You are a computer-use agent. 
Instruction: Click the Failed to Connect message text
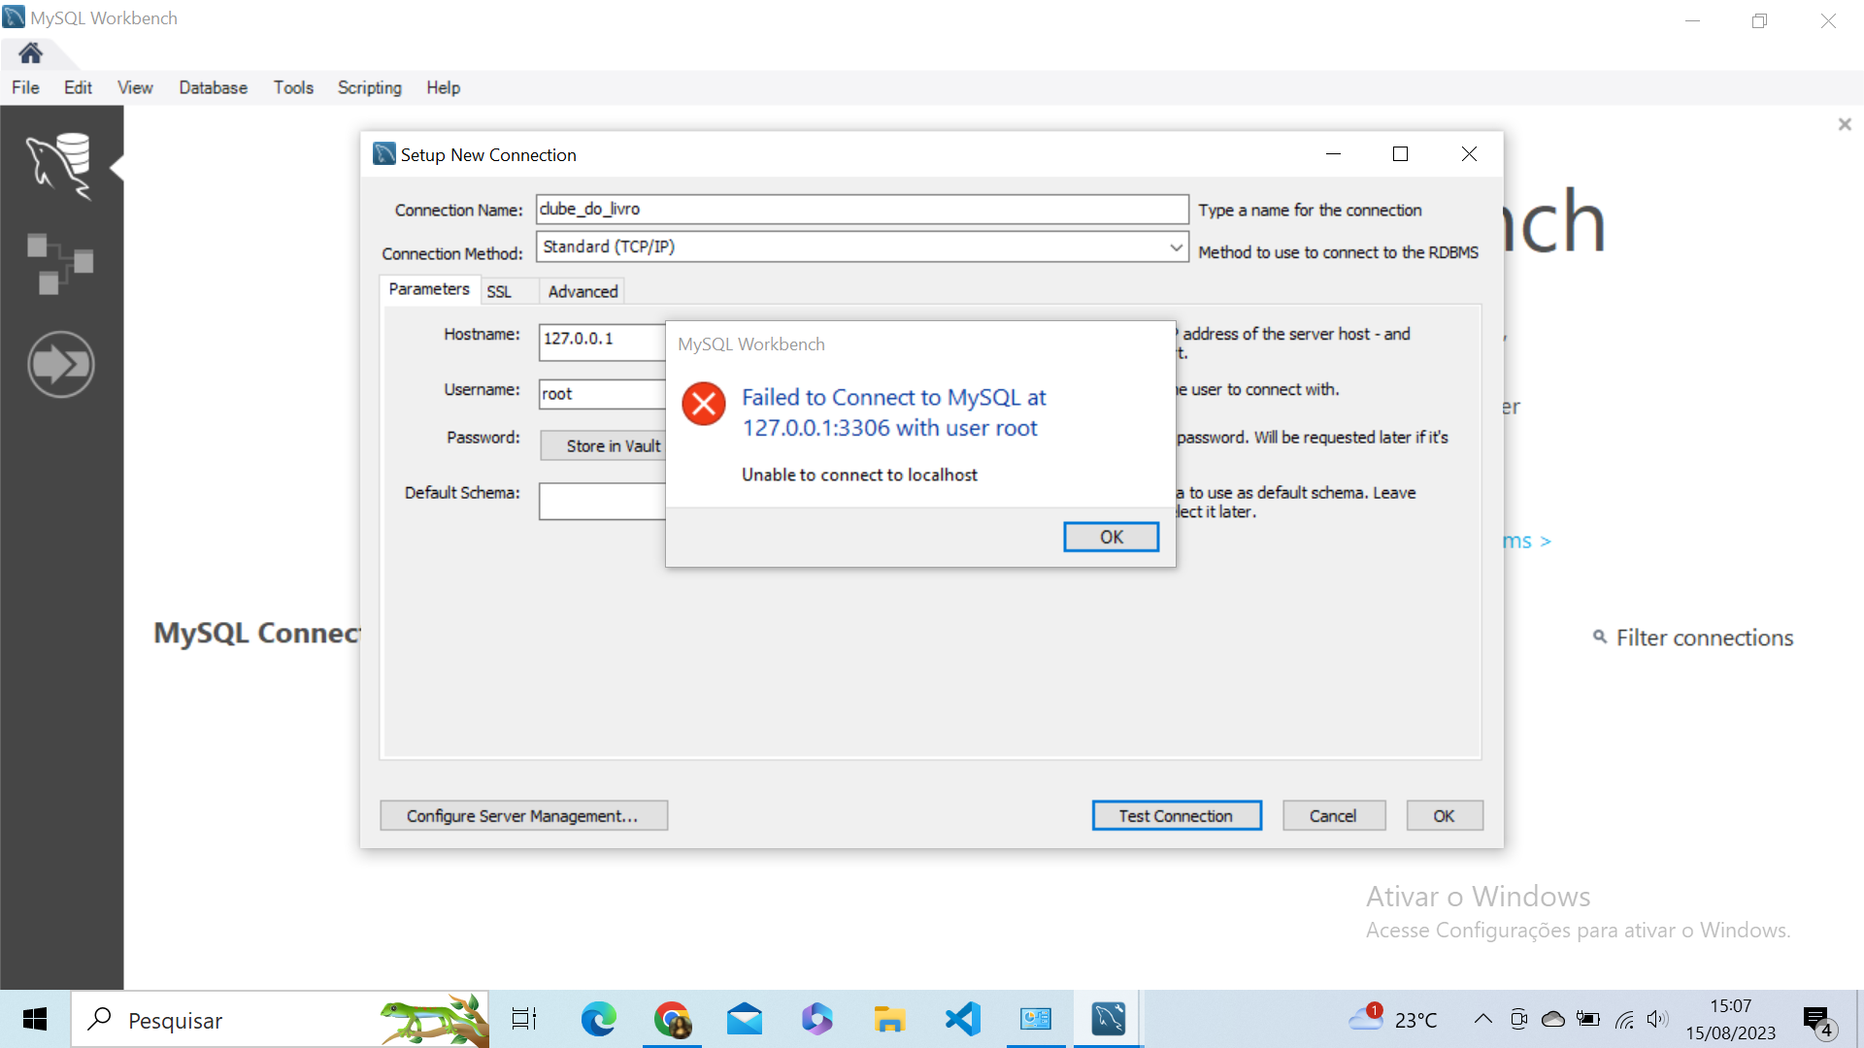click(x=893, y=412)
